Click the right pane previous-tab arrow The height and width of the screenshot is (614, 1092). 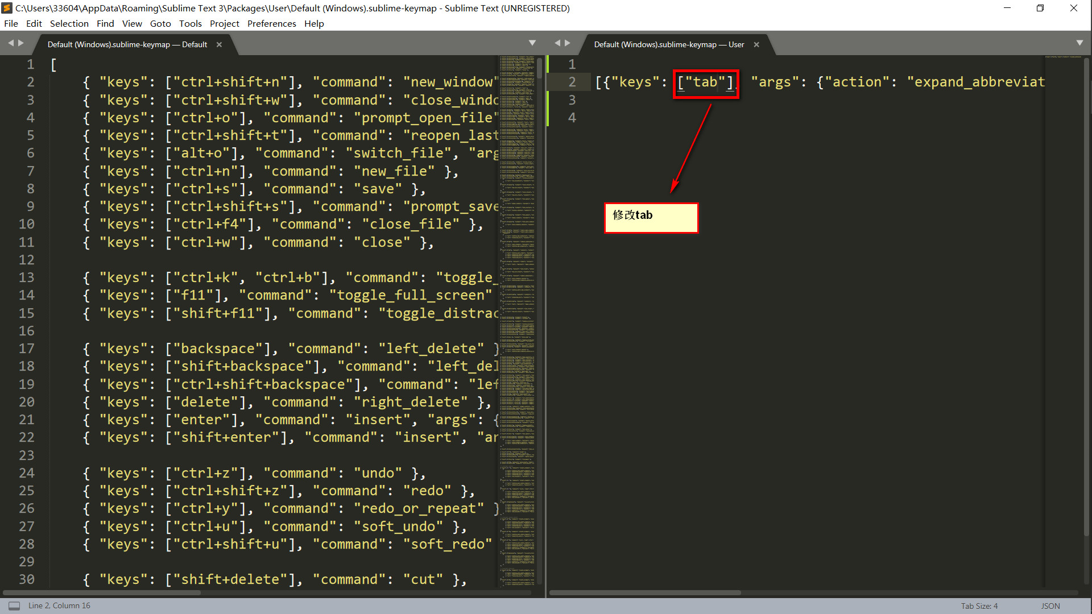(x=557, y=43)
